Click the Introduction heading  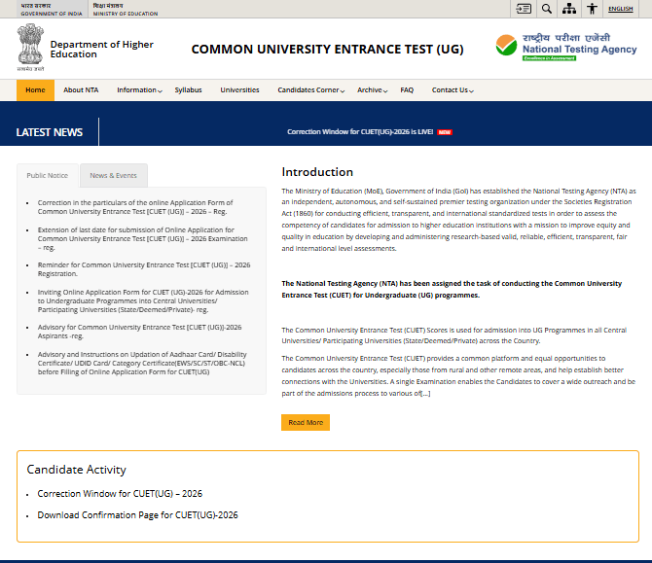point(317,171)
